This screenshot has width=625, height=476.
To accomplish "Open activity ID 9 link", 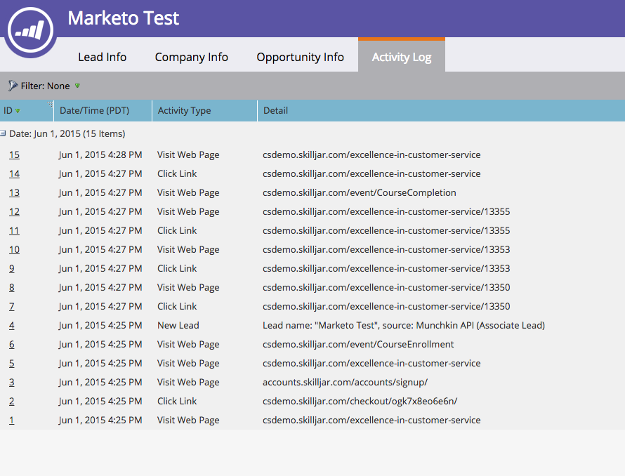I will pos(11,268).
